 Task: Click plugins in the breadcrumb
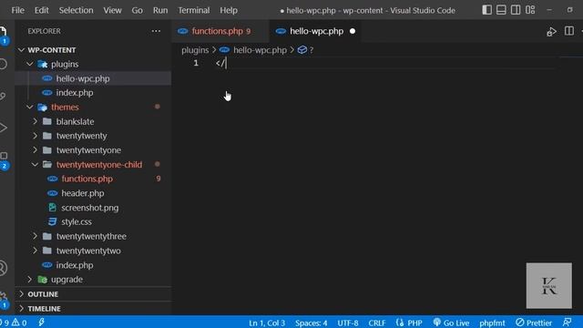point(195,50)
